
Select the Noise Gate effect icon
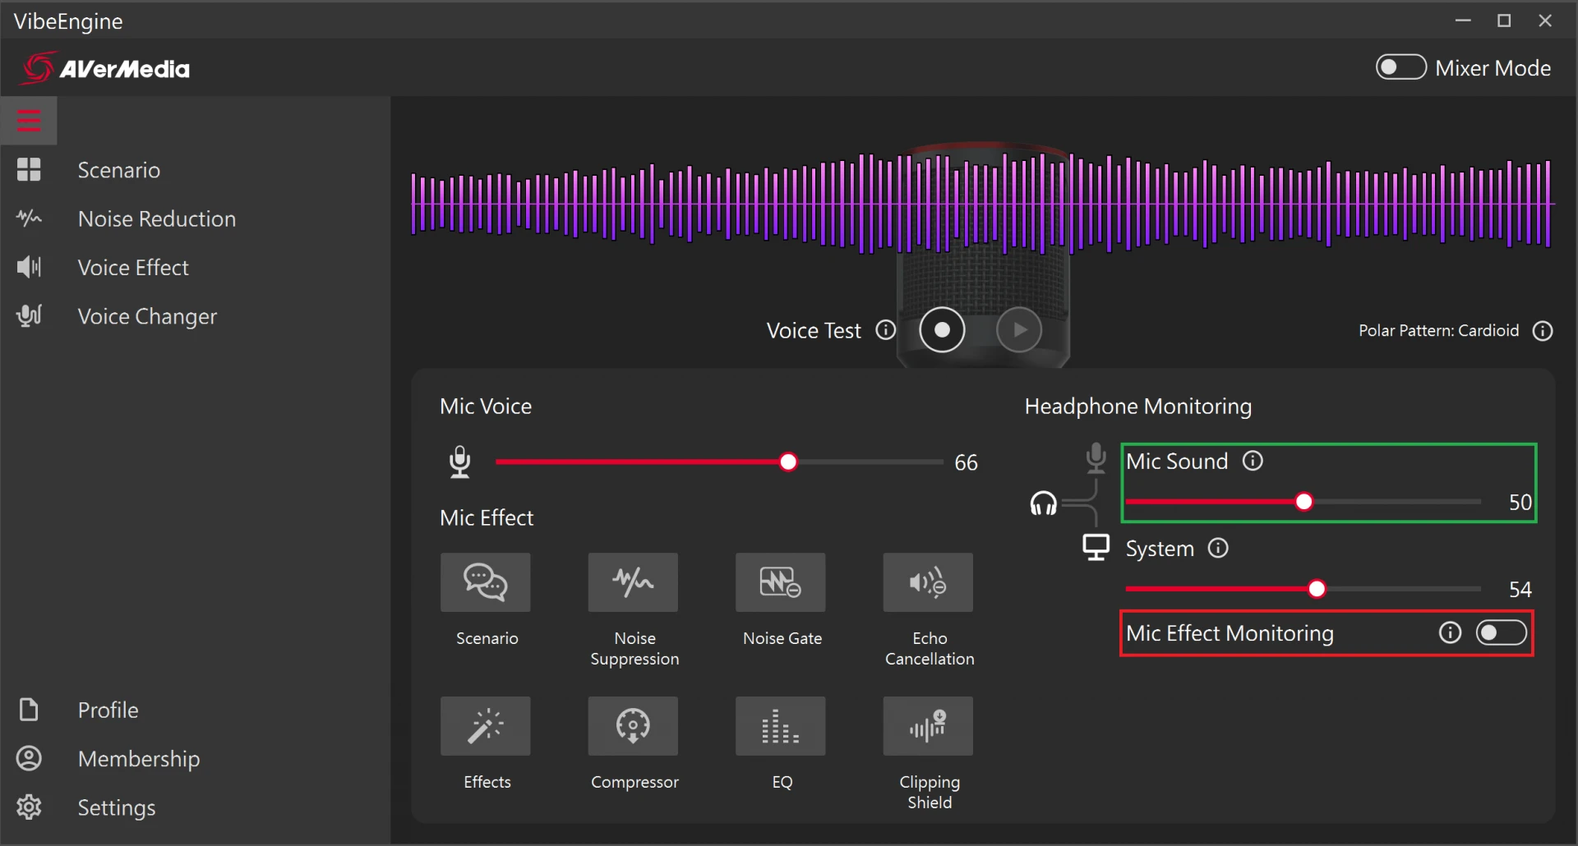click(780, 582)
